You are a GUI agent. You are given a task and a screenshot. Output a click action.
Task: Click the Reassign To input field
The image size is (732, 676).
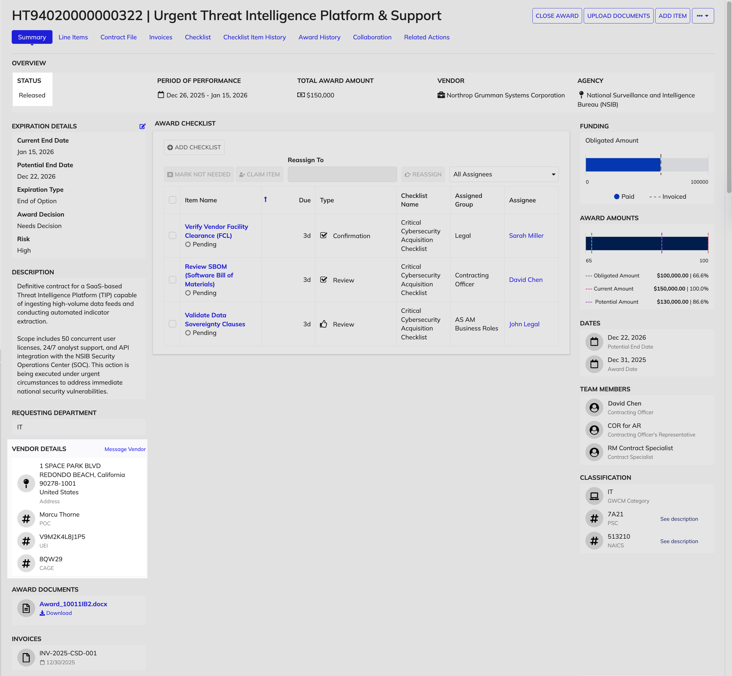pos(342,174)
